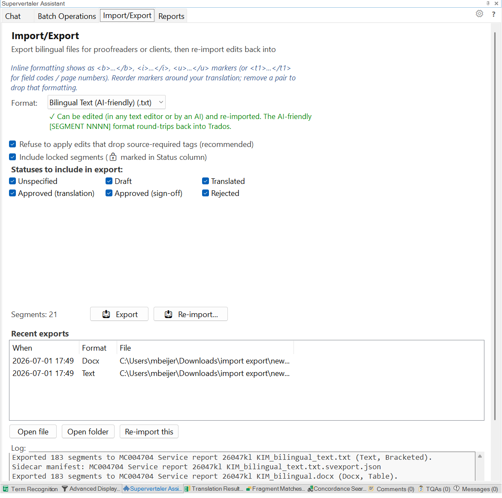The image size is (502, 498).
Task: Open the Fragment Matches bottom tab
Action: pyautogui.click(x=275, y=489)
